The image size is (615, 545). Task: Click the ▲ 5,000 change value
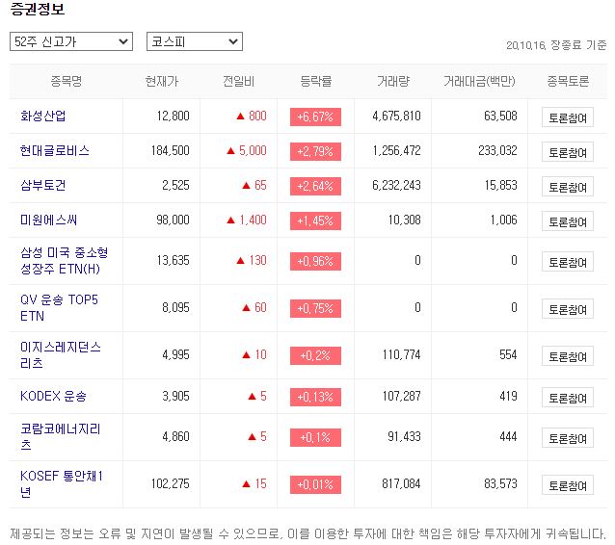coord(247,150)
